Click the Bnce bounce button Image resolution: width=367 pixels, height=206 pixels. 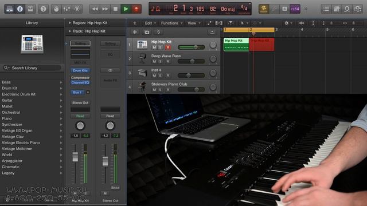click(115, 188)
